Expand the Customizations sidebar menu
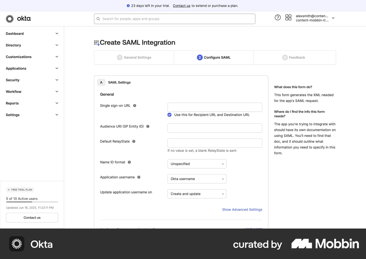 click(32, 57)
